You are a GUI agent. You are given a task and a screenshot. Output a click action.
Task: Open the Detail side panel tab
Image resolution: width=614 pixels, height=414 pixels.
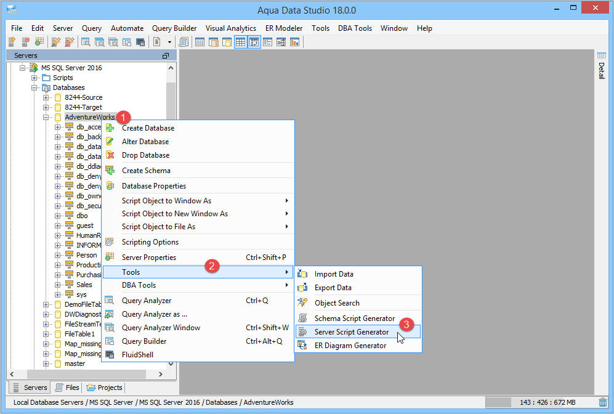pos(602,66)
